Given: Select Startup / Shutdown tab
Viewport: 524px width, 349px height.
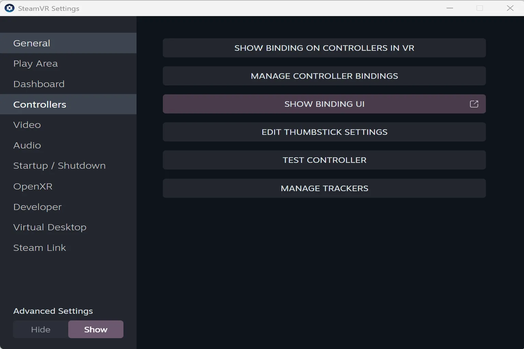Looking at the screenshot, I should tap(68, 166).
